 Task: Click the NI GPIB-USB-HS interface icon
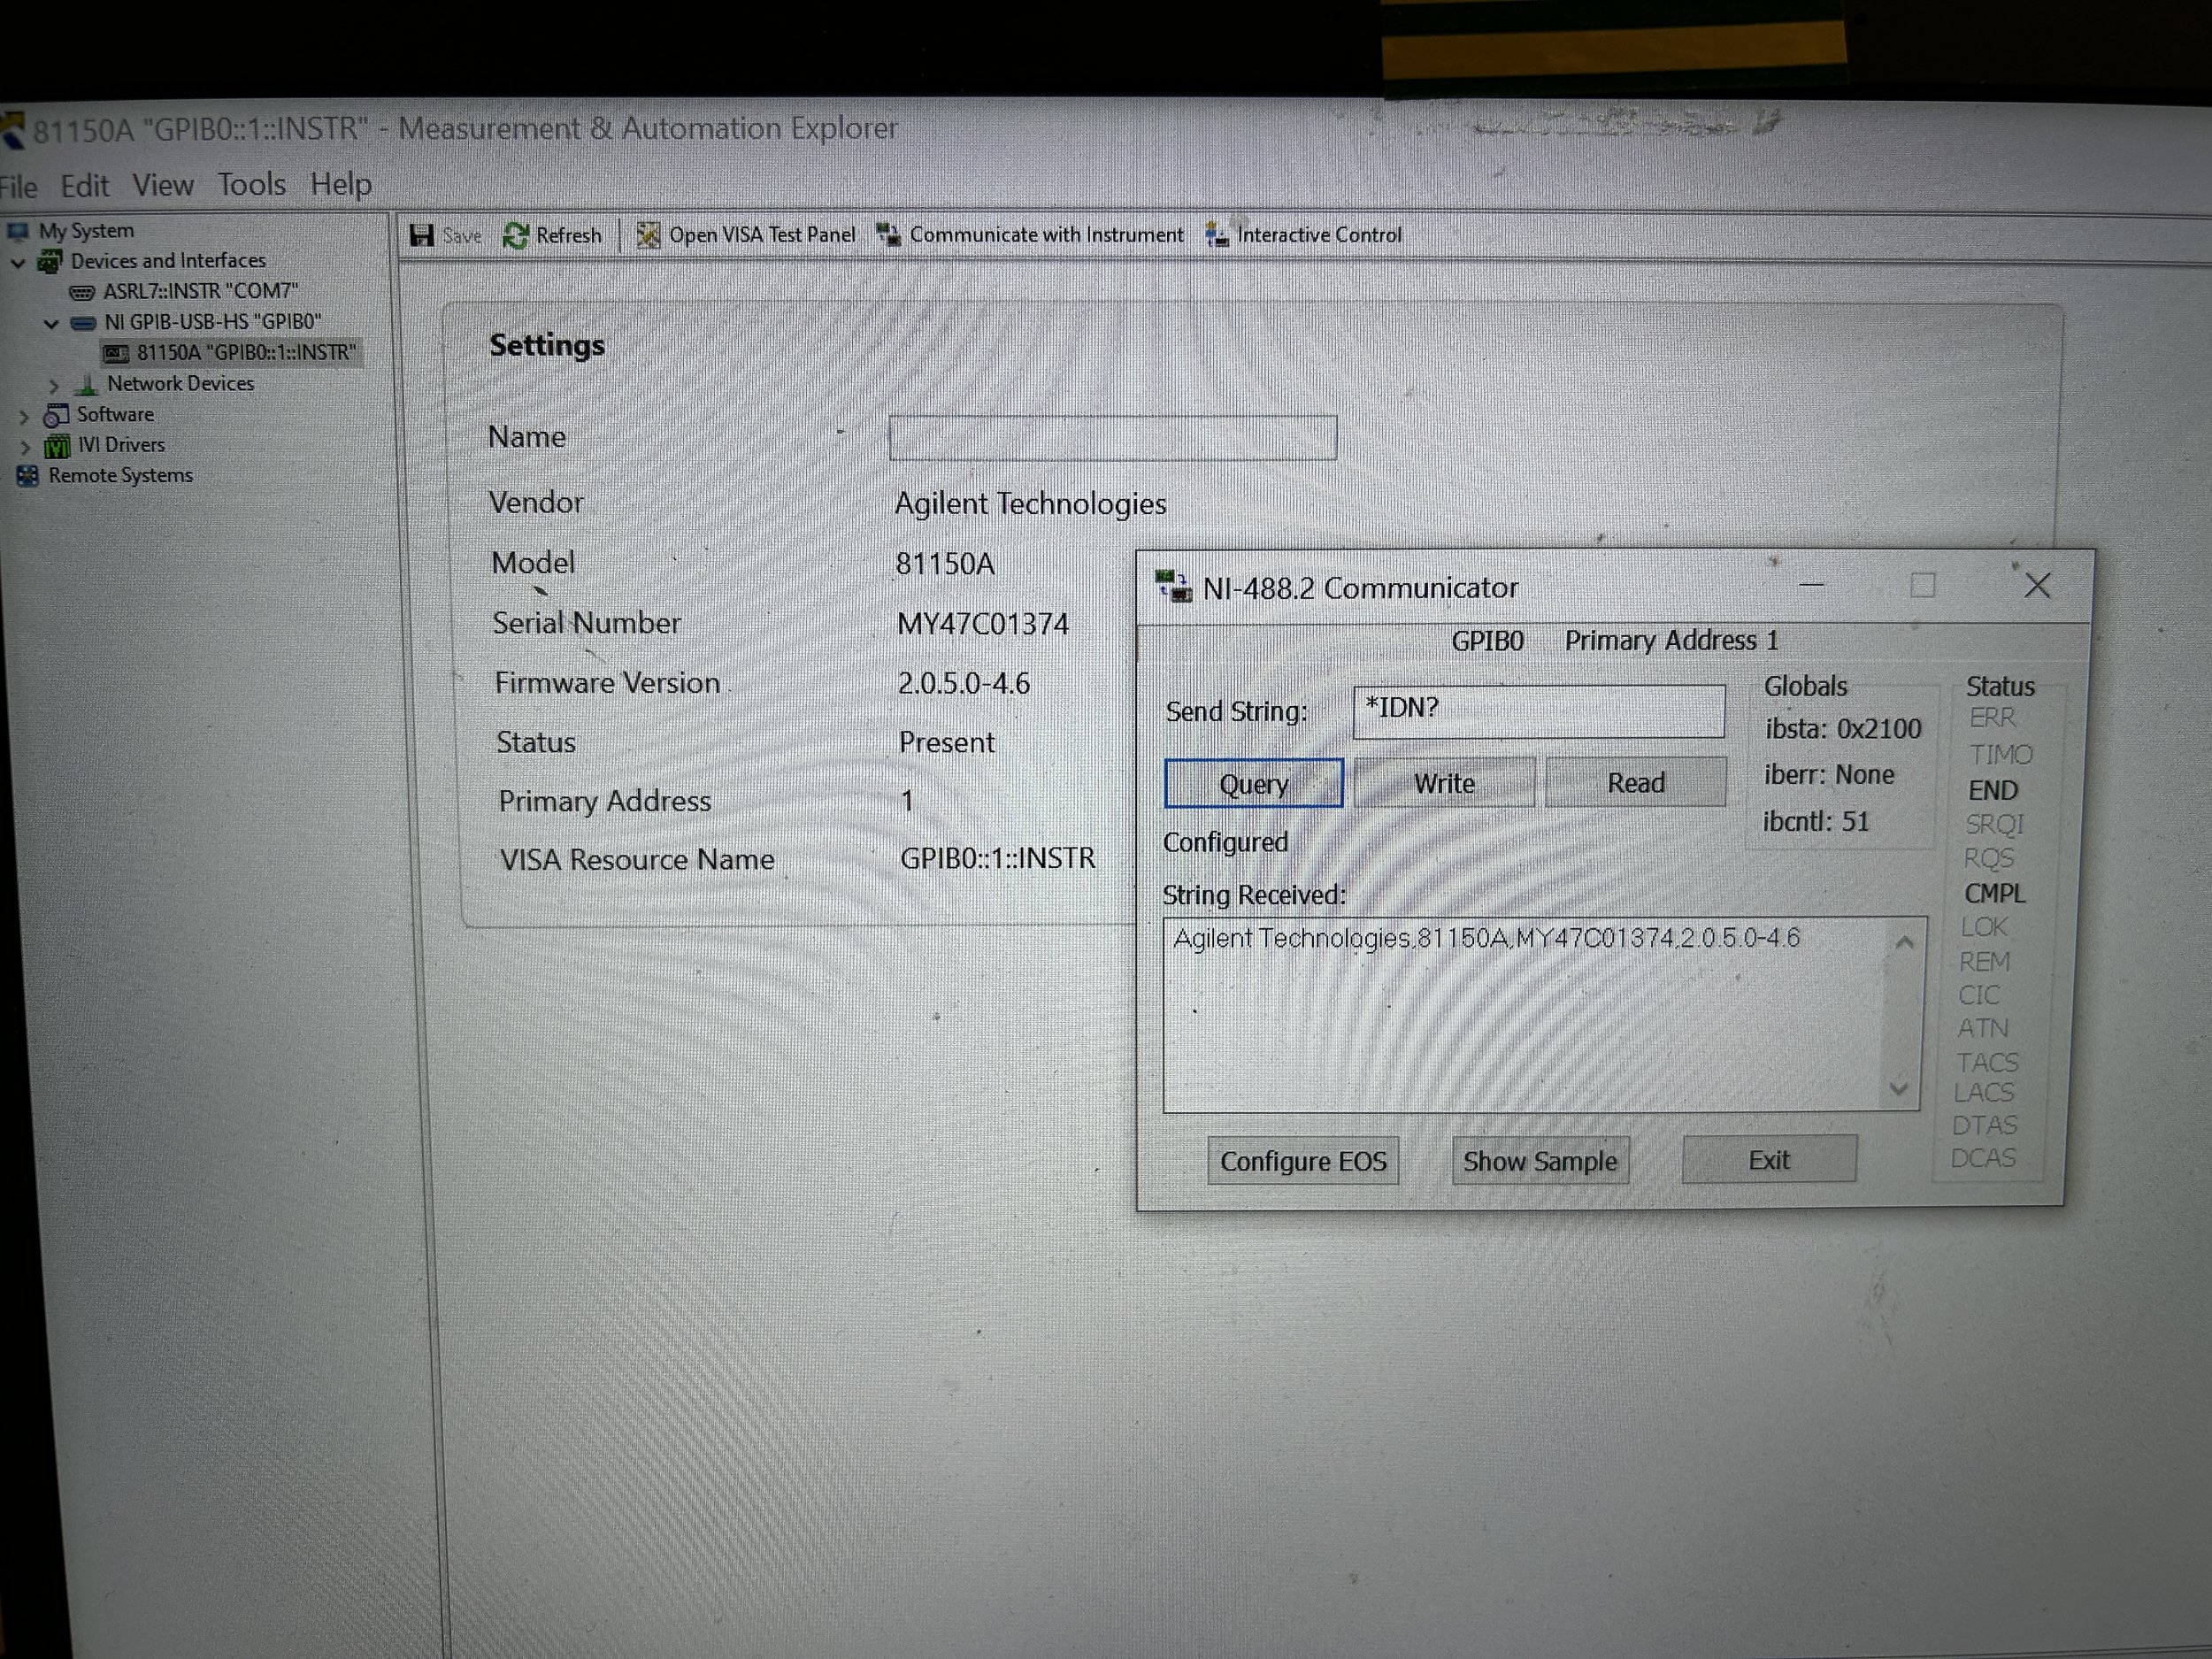(83, 323)
